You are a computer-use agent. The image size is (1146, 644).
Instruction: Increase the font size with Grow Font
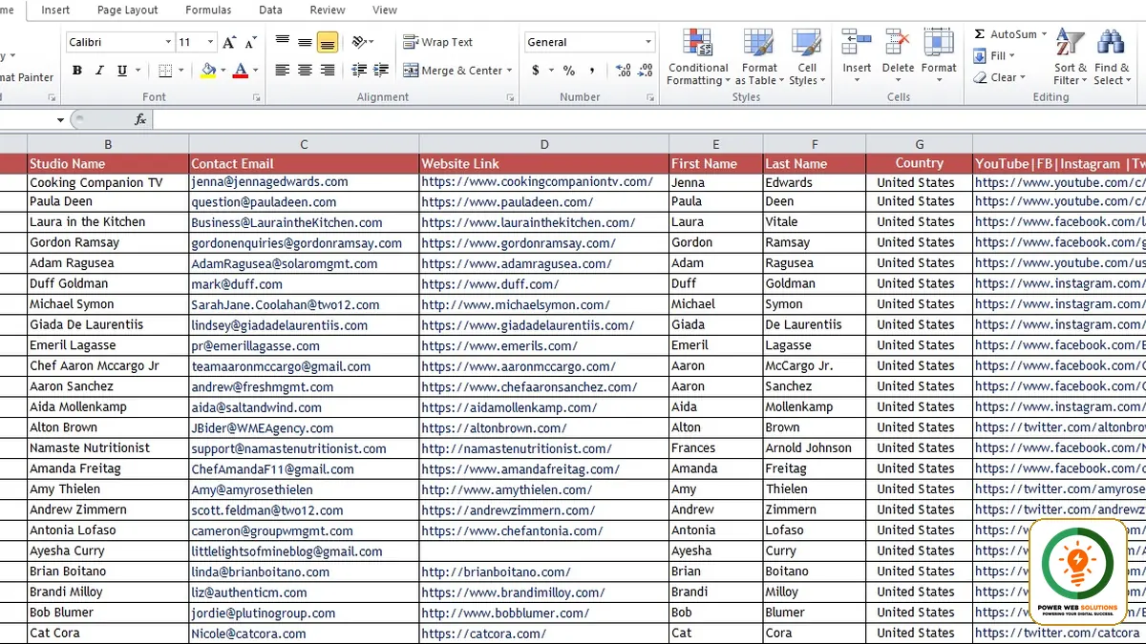(x=228, y=42)
